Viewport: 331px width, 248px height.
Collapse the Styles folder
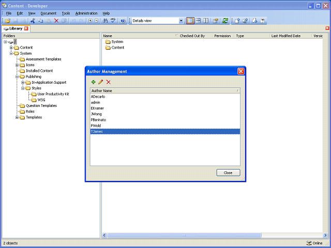pos(23,88)
